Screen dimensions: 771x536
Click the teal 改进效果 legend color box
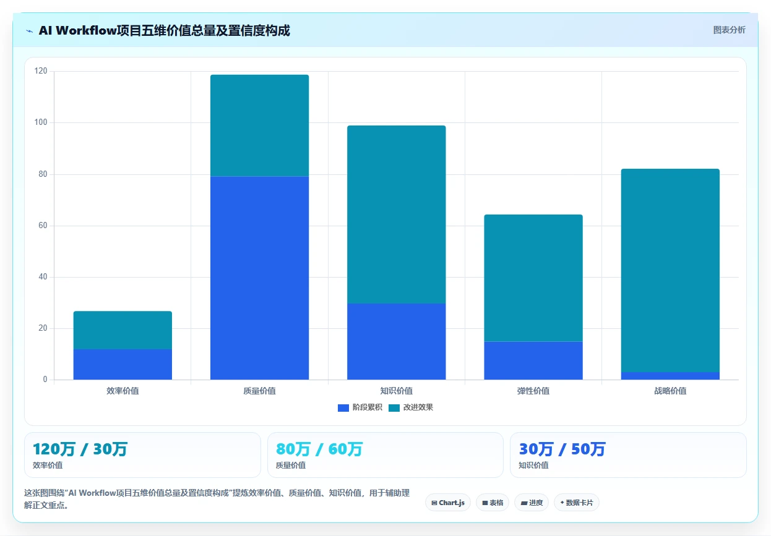[x=394, y=407]
